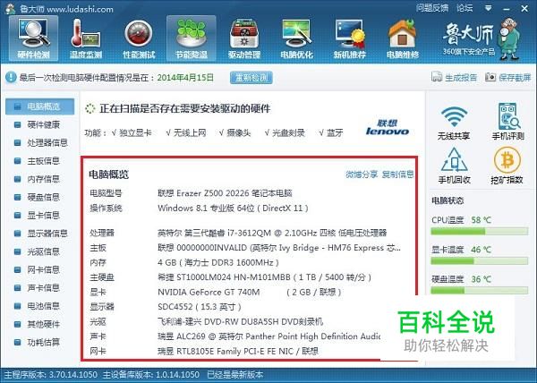
Task: Click the 复制信息 copy info link
Action: (x=397, y=174)
